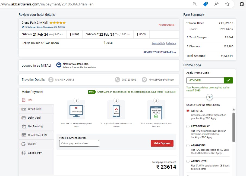Click the Wallet icon in payment methods

[x=24, y=144]
